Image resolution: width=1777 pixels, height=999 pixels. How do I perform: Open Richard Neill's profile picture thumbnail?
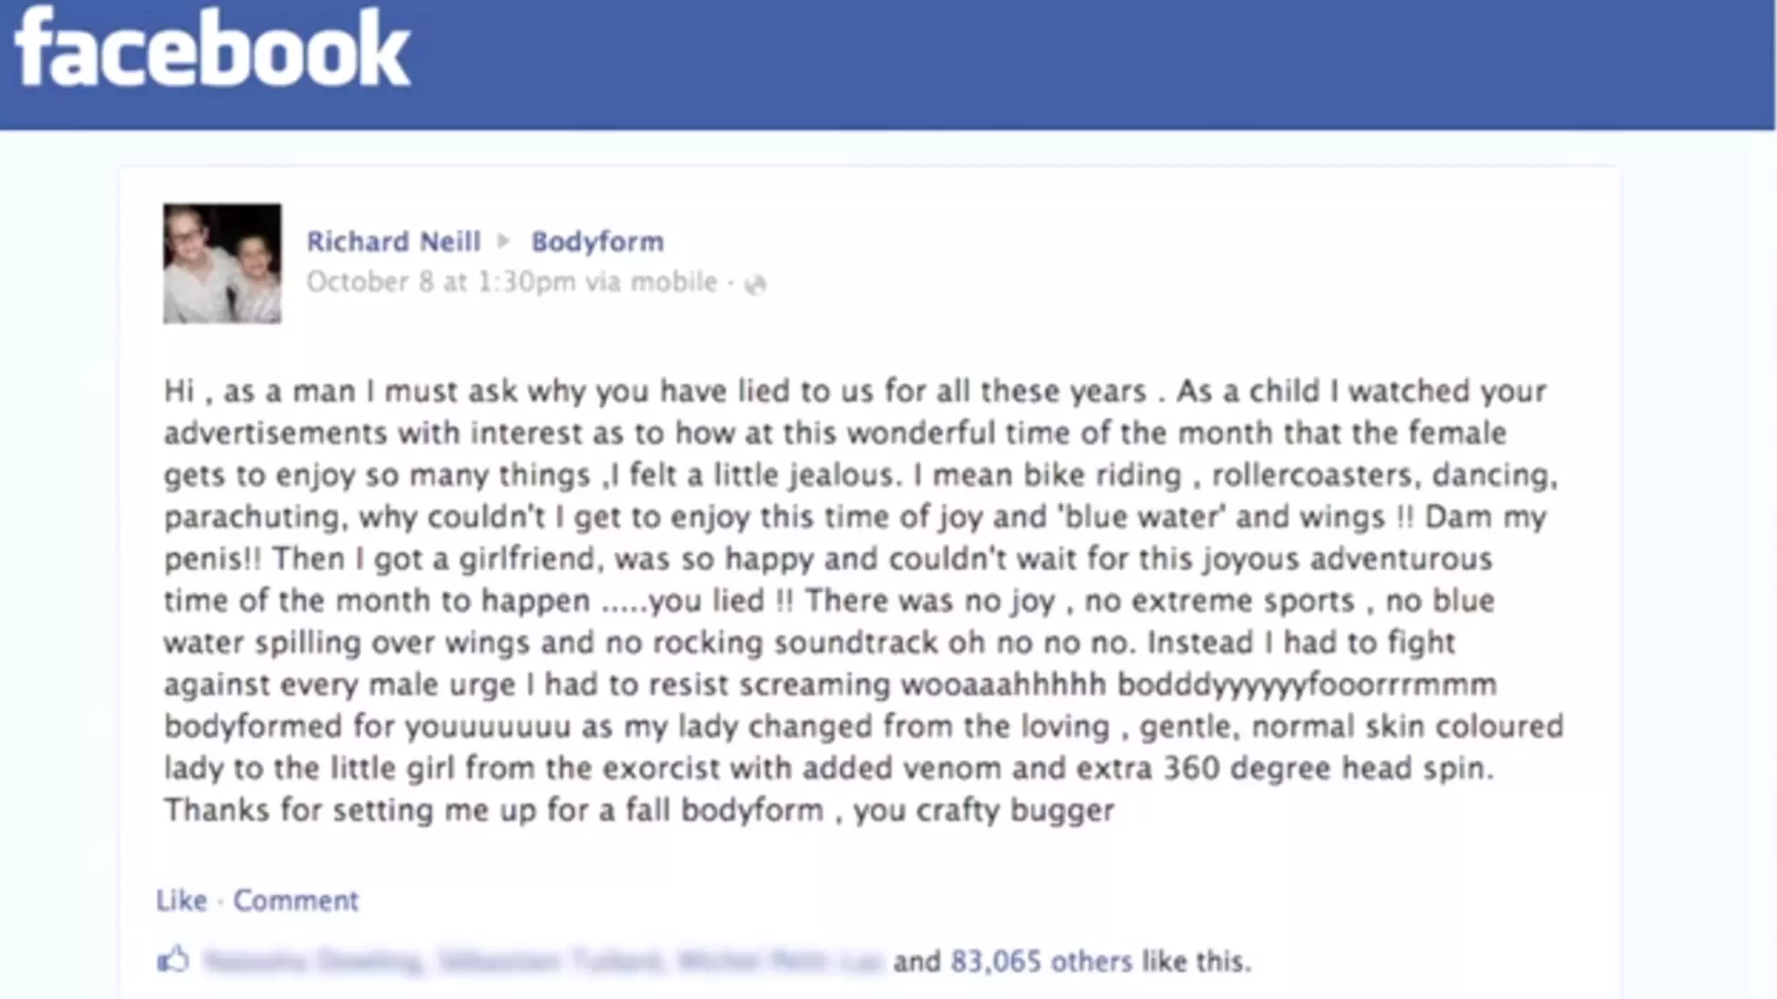(222, 264)
